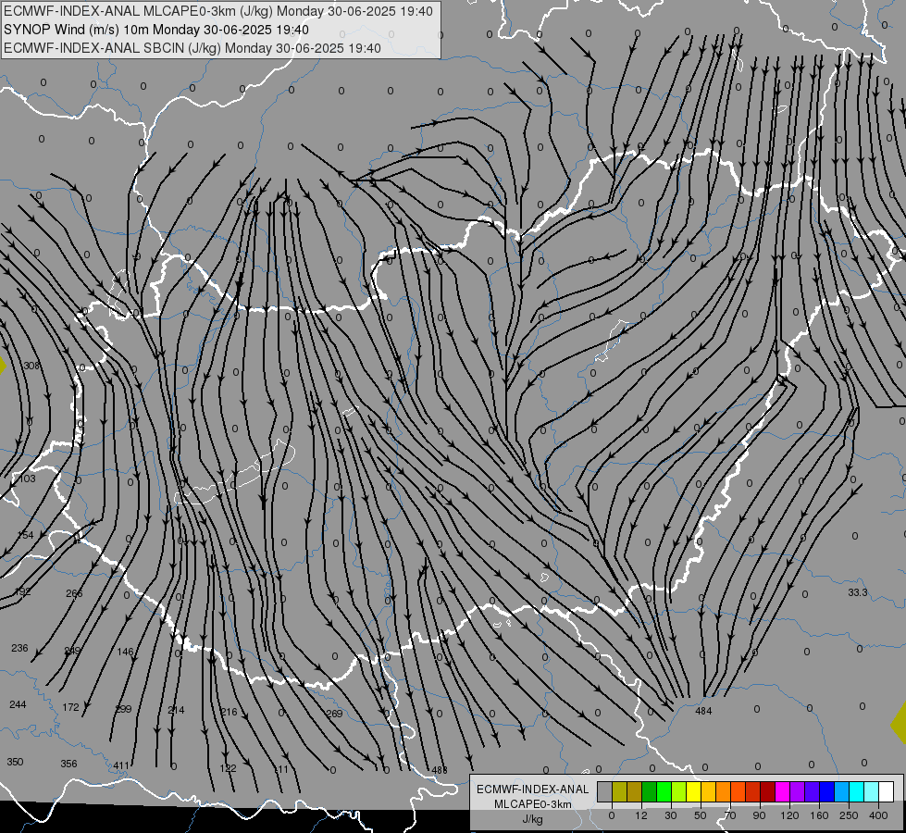Click the pure blue legend swatch
Screen dimensions: 906x833
click(827, 791)
